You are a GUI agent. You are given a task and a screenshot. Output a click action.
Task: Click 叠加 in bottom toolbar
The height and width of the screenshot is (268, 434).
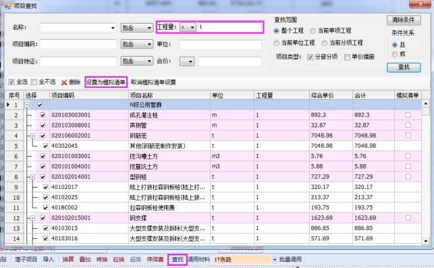point(85,260)
